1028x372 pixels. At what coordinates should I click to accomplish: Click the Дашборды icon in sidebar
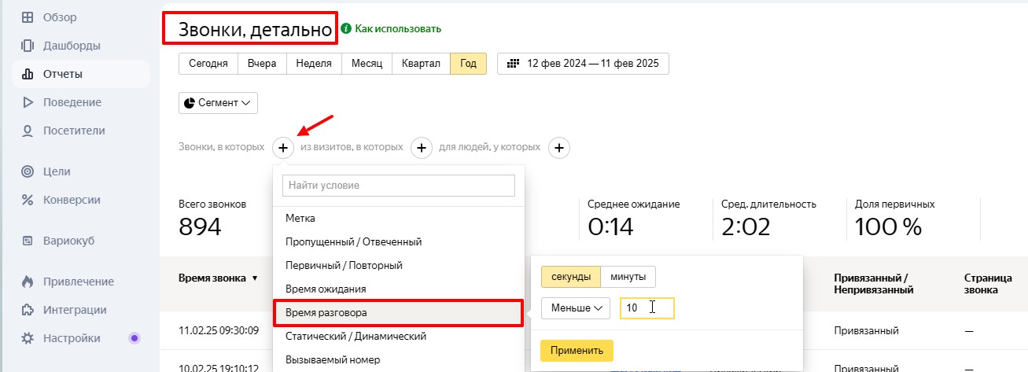pyautogui.click(x=28, y=46)
